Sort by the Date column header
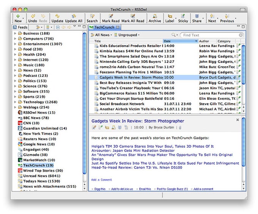This screenshot has width=258, height=214. [181, 41]
